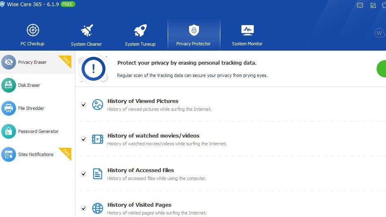Click the File Shredder sidebar icon
This screenshot has width=386, height=217.
point(9,108)
